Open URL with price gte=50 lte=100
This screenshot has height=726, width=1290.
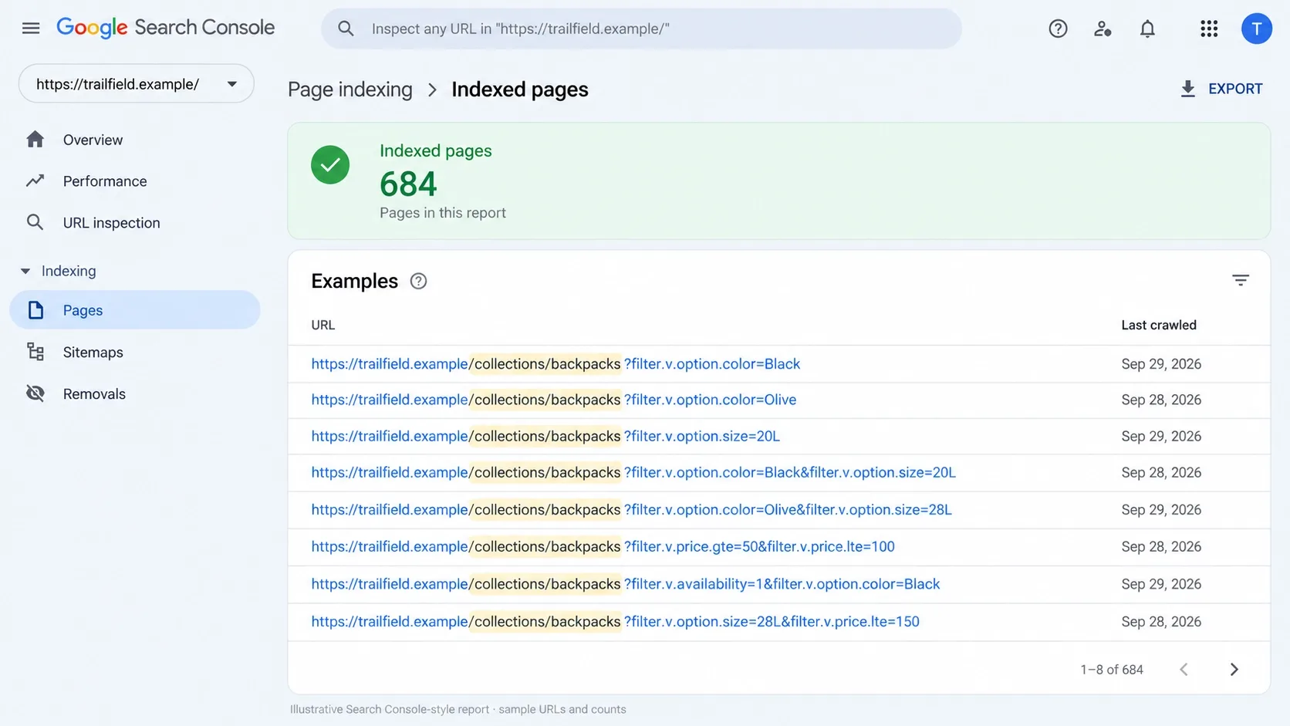pyautogui.click(x=603, y=546)
